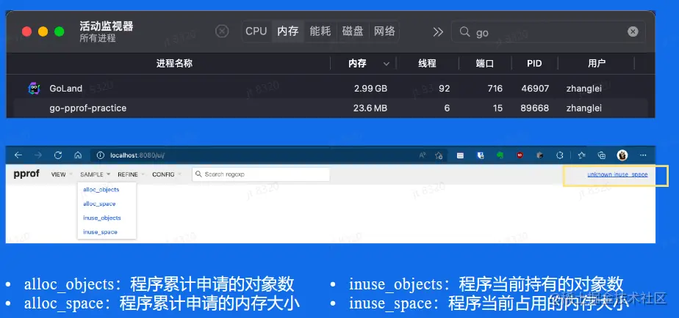Sort by the 线程 threads column header
679x318 pixels.
tap(427, 64)
